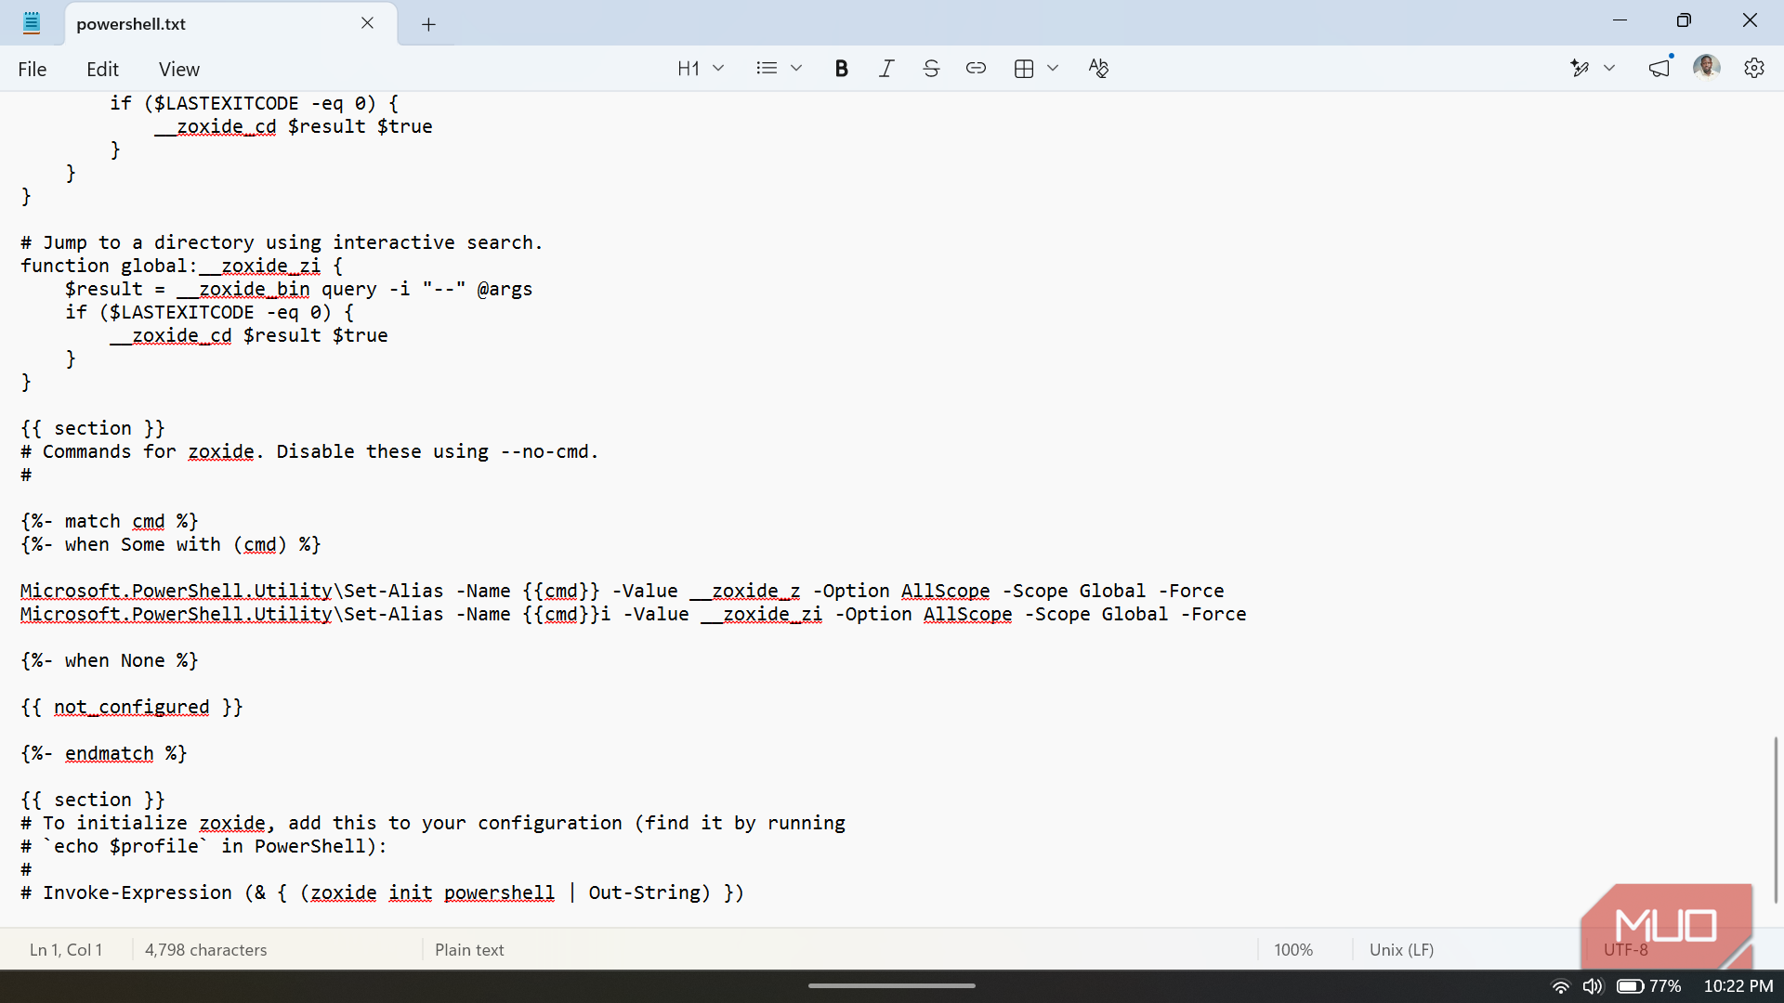Expand the list style dropdown arrow
The width and height of the screenshot is (1784, 1003).
pyautogui.click(x=796, y=69)
